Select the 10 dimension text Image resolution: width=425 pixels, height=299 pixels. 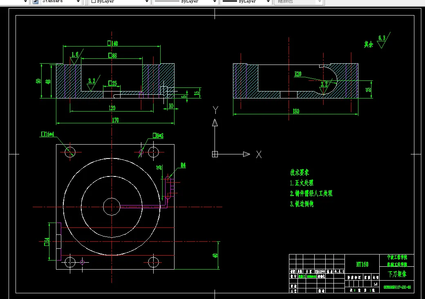tap(171, 106)
